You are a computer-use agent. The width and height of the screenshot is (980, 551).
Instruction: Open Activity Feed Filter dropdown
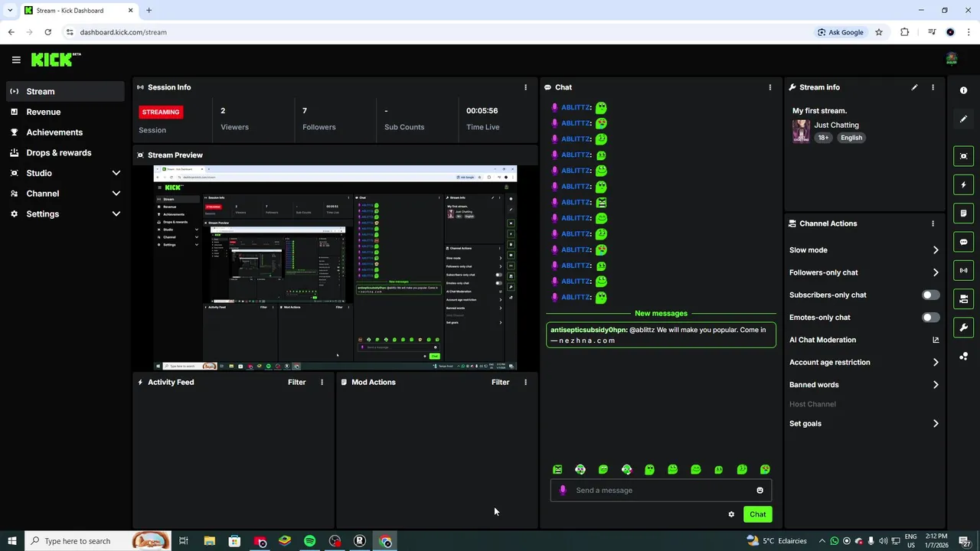click(x=296, y=382)
